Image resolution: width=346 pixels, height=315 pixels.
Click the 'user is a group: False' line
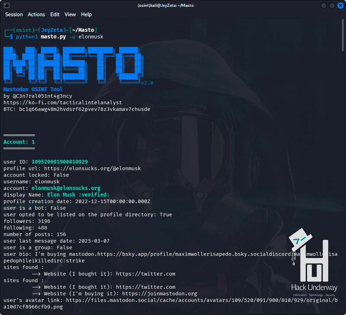click(x=38, y=248)
